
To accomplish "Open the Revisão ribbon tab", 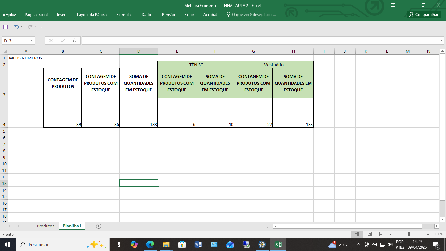I will [168, 15].
